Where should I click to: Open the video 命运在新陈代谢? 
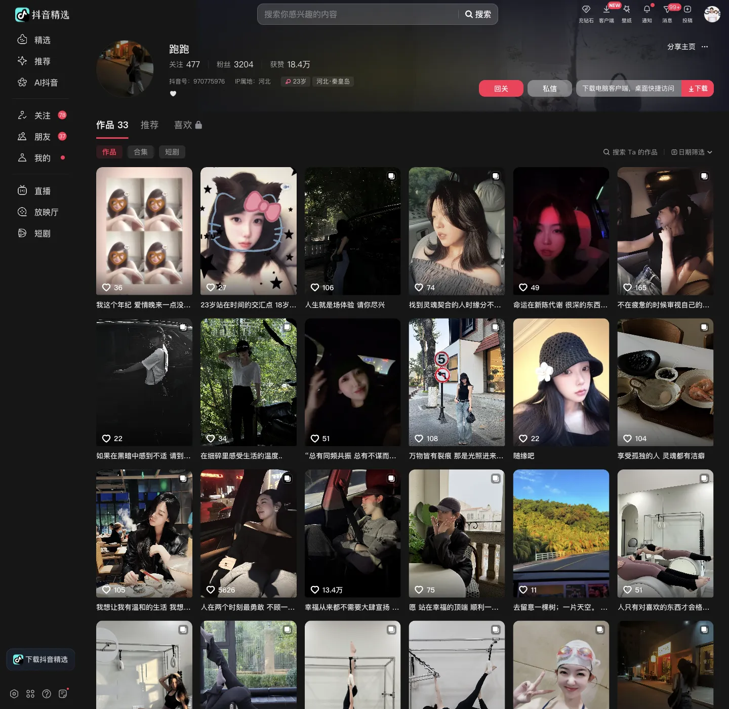[x=561, y=231]
